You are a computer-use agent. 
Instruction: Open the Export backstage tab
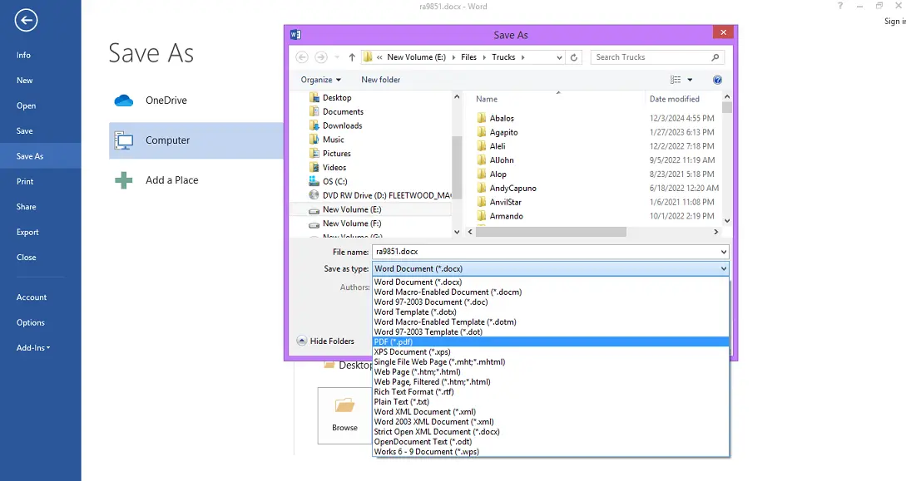(x=41, y=232)
